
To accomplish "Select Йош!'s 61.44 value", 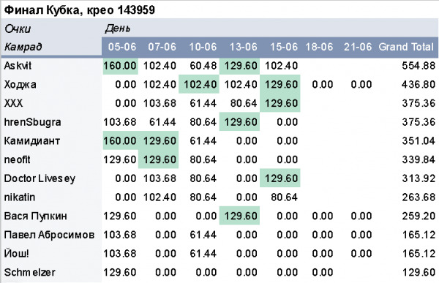I will (x=203, y=254).
